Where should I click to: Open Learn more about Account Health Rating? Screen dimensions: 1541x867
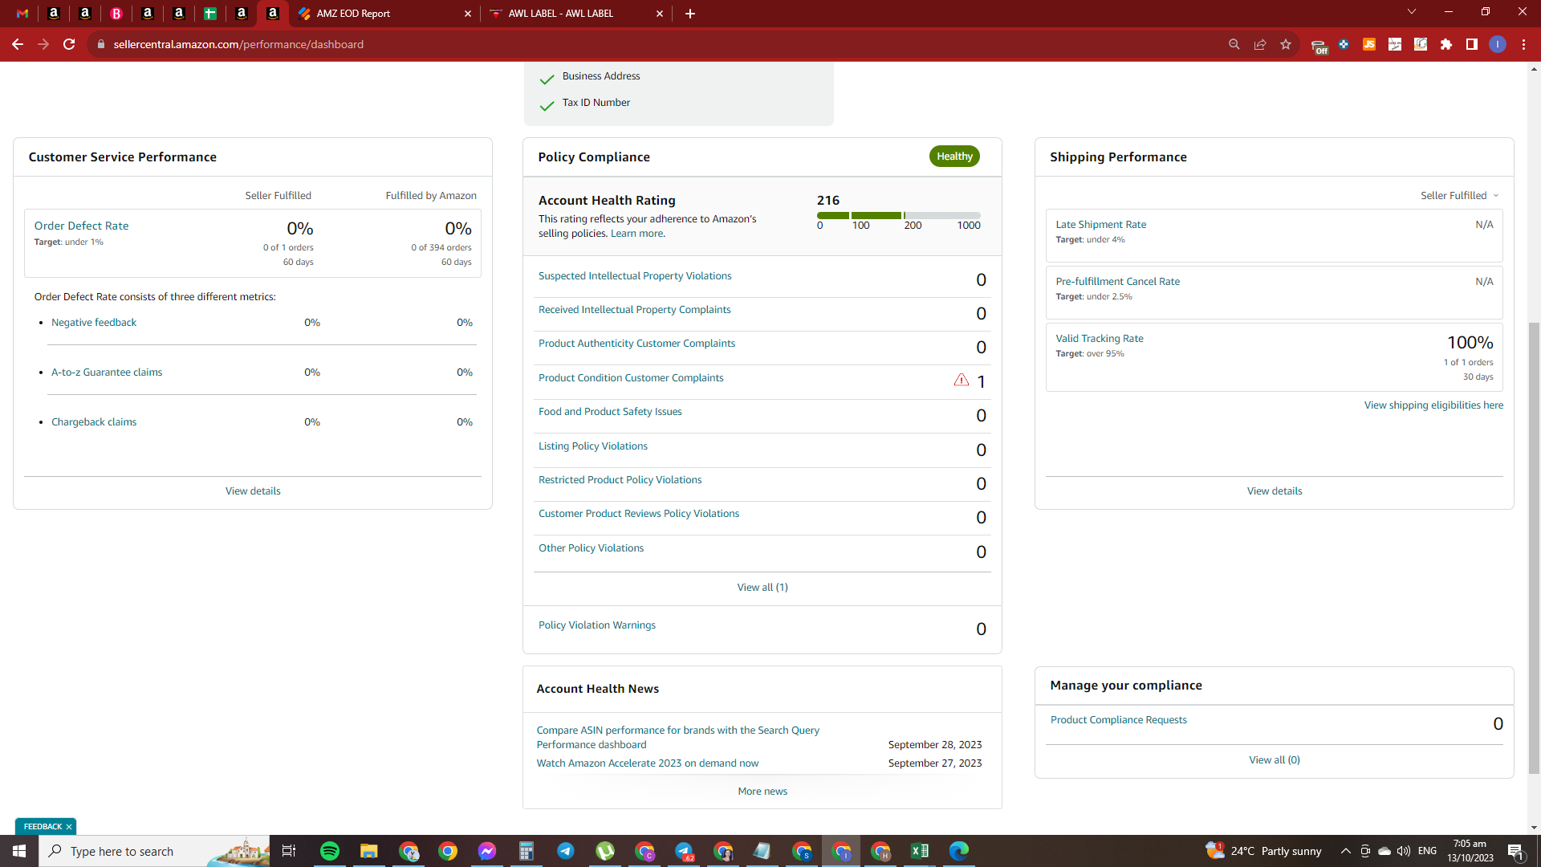[637, 234]
